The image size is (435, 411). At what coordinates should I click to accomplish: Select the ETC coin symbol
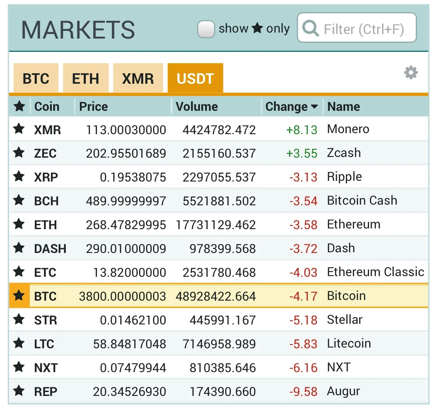pos(45,273)
